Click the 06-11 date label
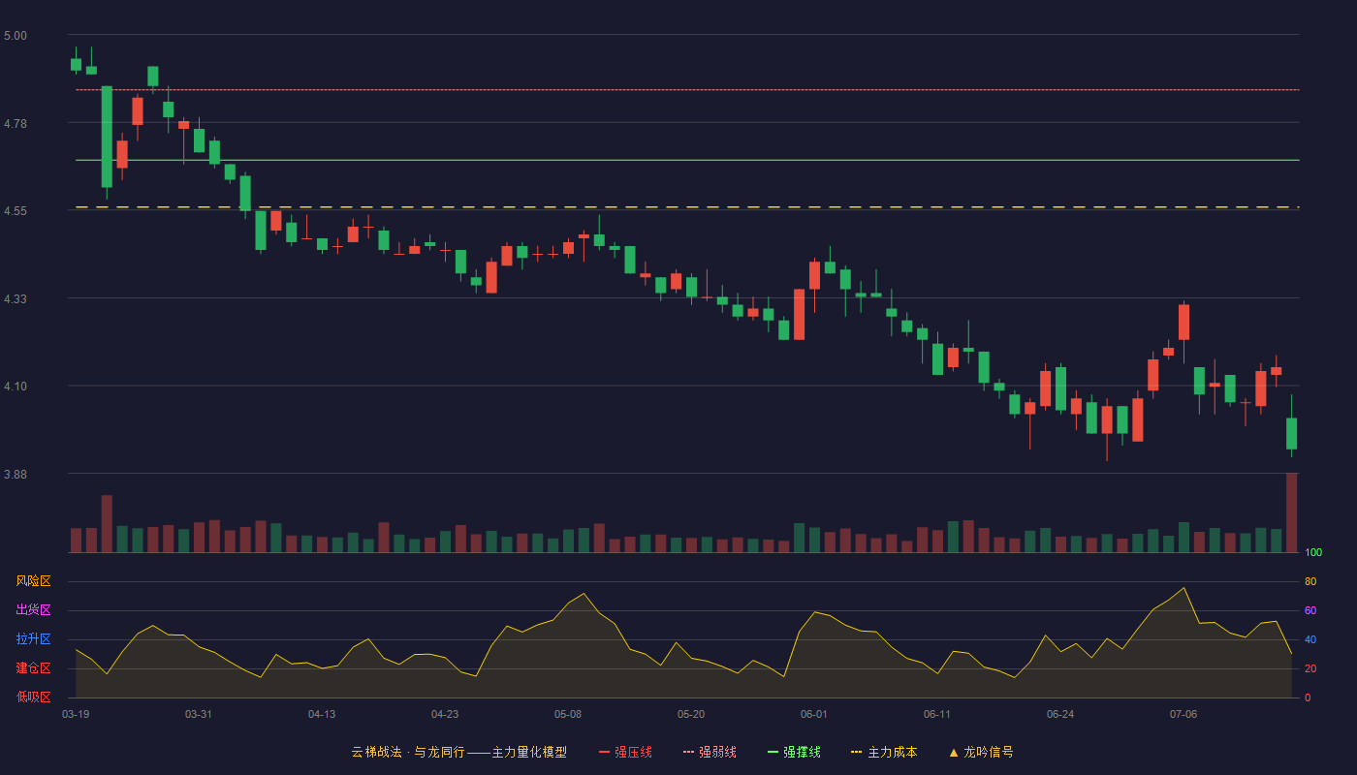The height and width of the screenshot is (775, 1357). coord(937,714)
